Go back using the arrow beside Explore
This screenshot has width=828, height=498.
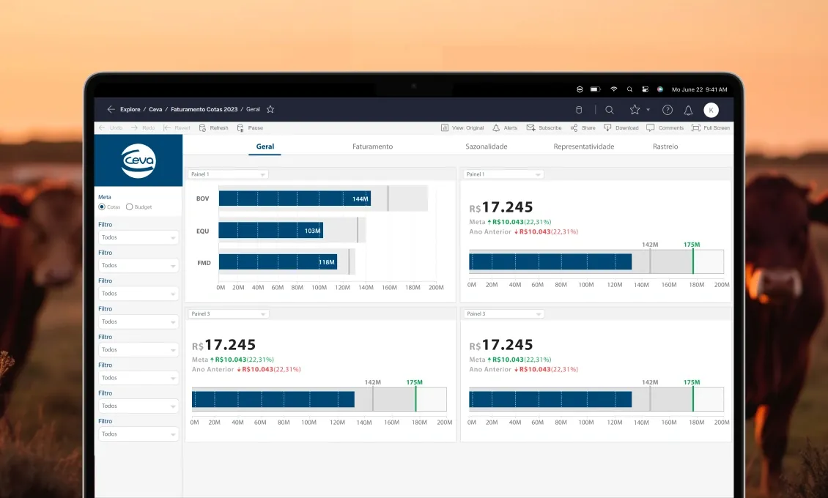click(111, 109)
